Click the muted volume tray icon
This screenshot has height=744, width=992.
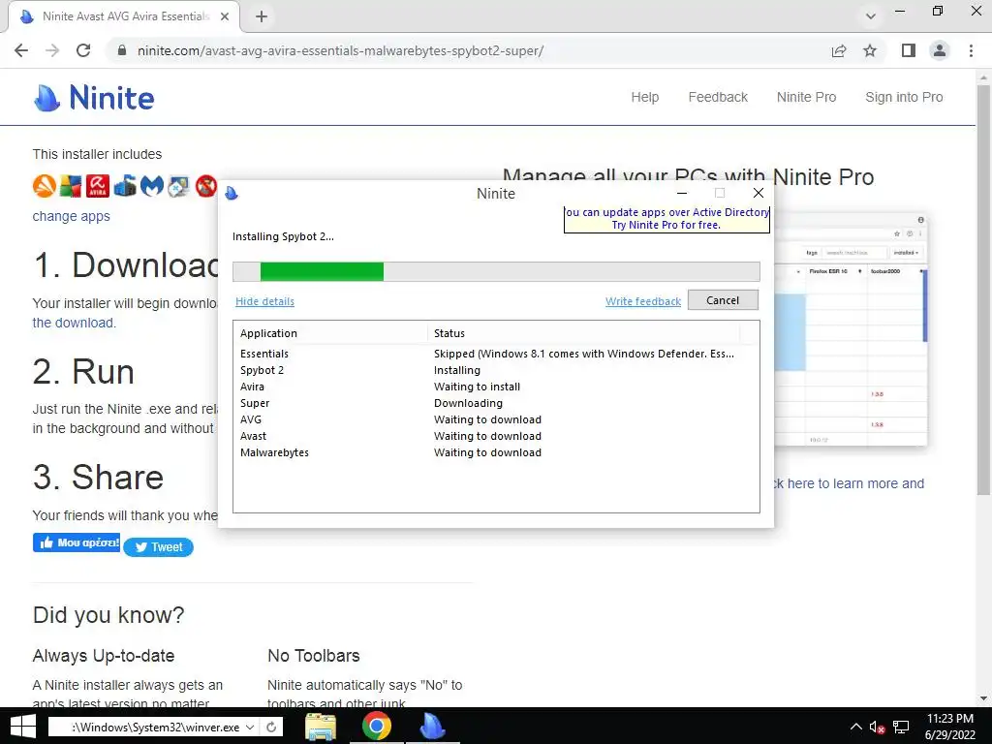point(877,728)
